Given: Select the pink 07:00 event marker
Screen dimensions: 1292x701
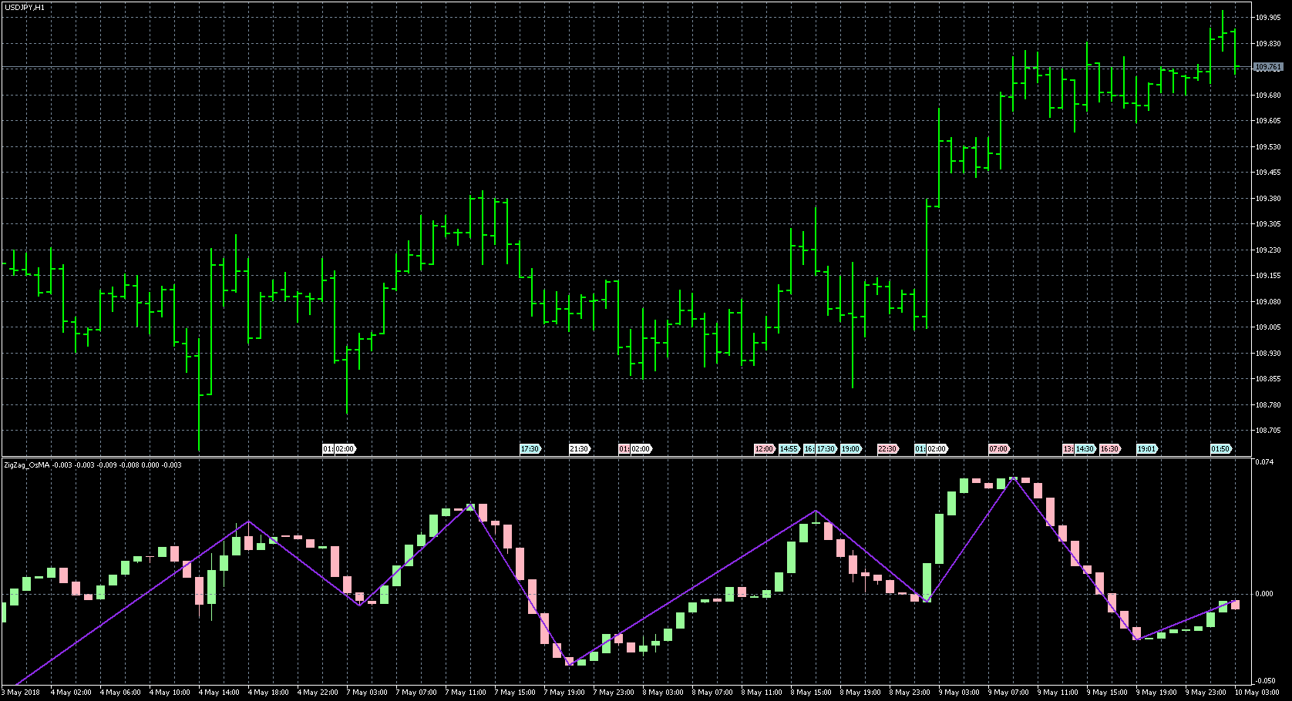Looking at the screenshot, I should coord(998,449).
